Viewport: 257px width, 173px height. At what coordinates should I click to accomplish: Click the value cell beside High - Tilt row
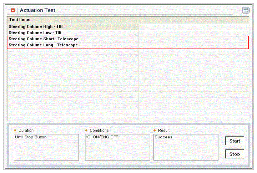(x=193, y=27)
